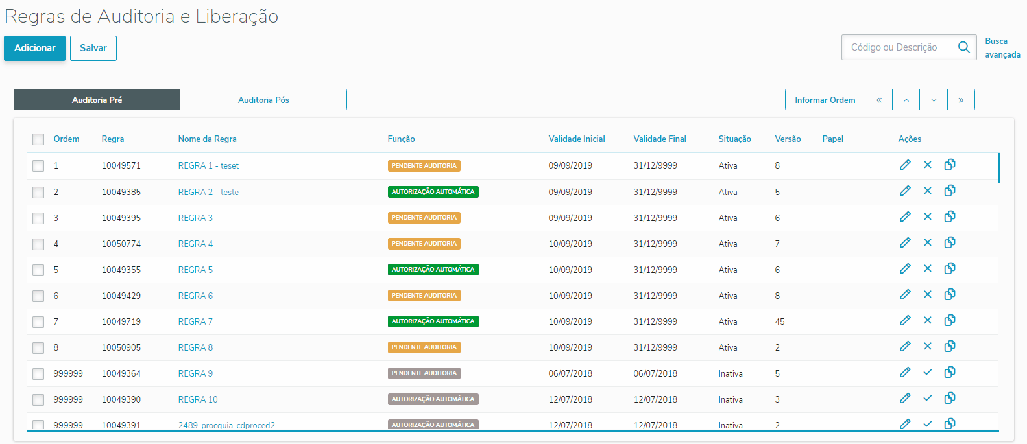This screenshot has height=444, width=1027.
Task: Tick the REGRA 6 row checkbox
Action: click(38, 296)
